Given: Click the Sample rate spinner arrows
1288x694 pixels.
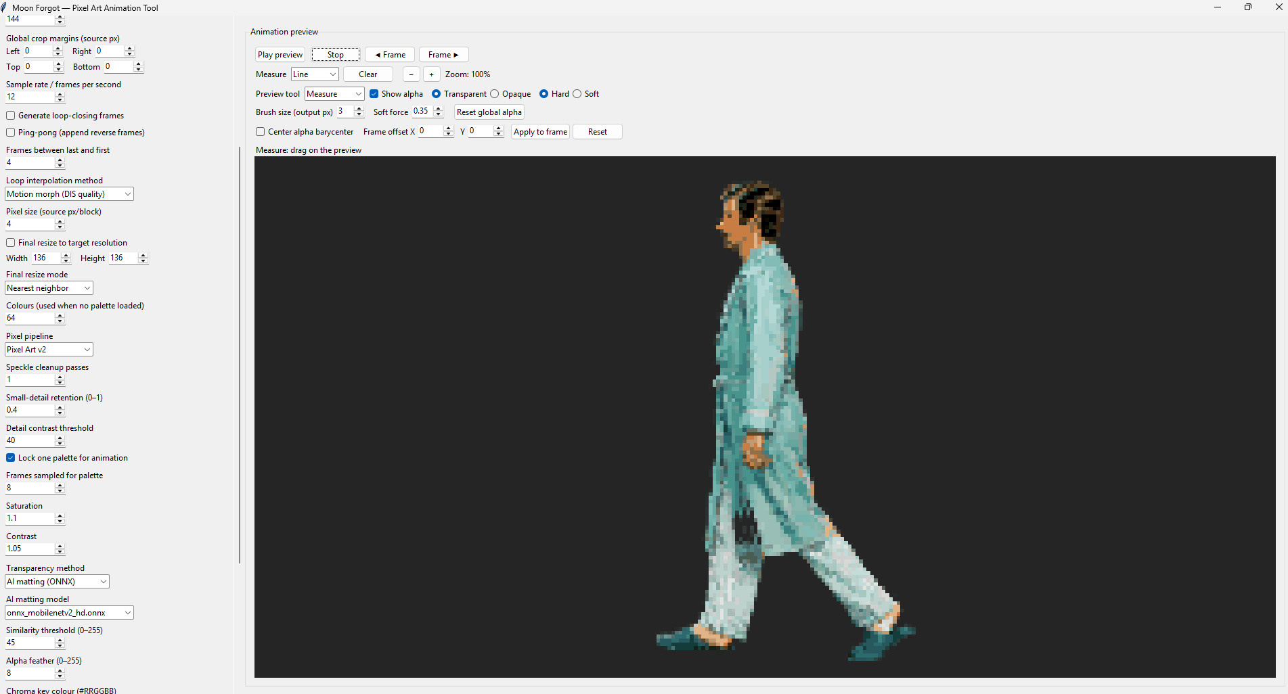Looking at the screenshot, I should coord(60,97).
